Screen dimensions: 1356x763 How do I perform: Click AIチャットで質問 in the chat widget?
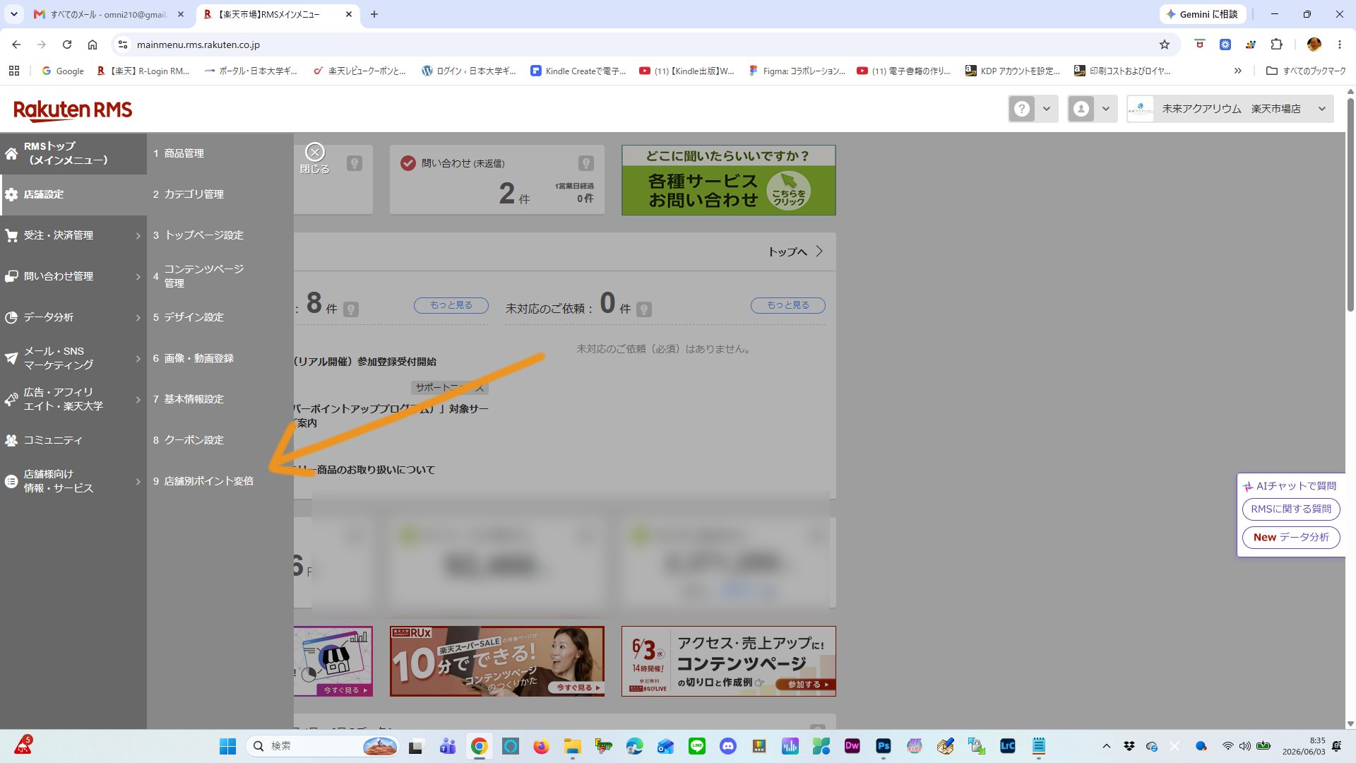pos(1290,486)
